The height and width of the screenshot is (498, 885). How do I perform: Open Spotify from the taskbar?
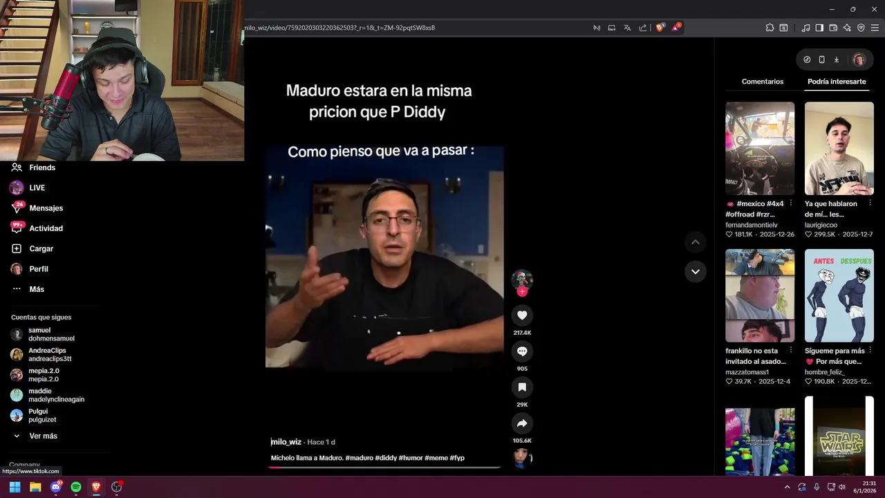pyautogui.click(x=76, y=487)
